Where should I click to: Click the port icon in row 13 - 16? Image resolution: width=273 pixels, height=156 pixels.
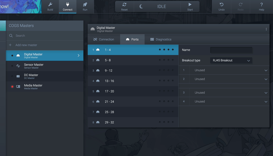tap(98, 81)
